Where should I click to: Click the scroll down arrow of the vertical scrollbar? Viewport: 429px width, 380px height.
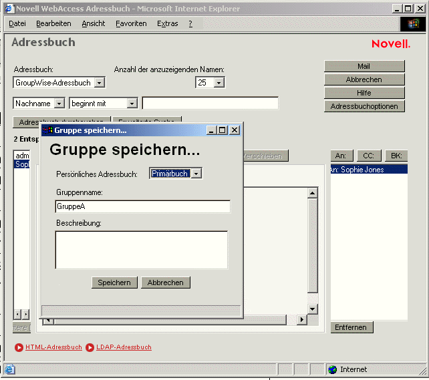(x=312, y=309)
